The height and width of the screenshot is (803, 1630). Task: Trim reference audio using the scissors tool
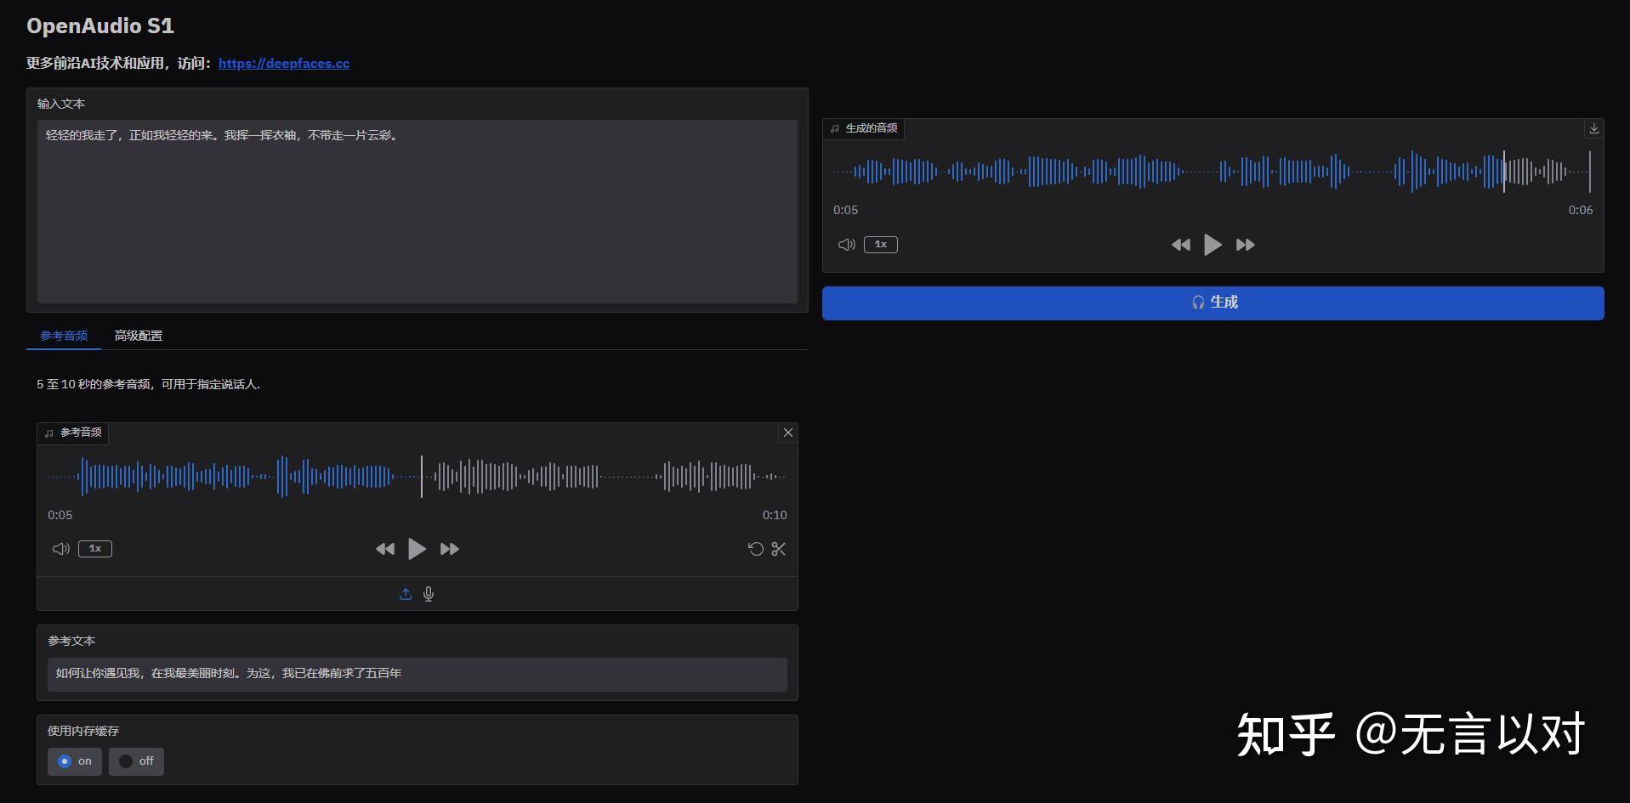click(x=778, y=549)
